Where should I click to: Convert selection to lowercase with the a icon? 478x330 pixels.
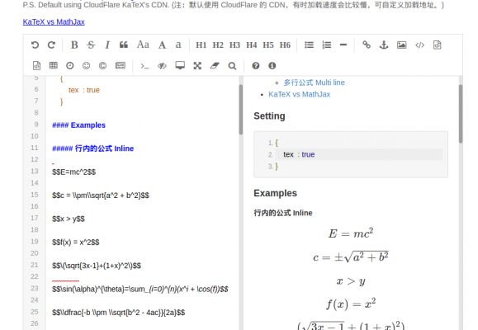click(178, 45)
